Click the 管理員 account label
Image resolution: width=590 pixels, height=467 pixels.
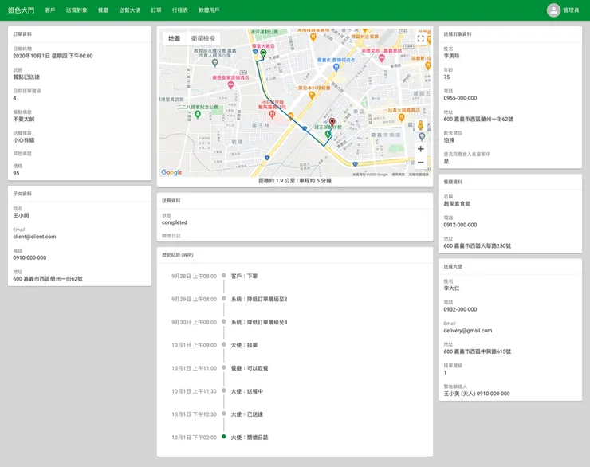[571, 10]
